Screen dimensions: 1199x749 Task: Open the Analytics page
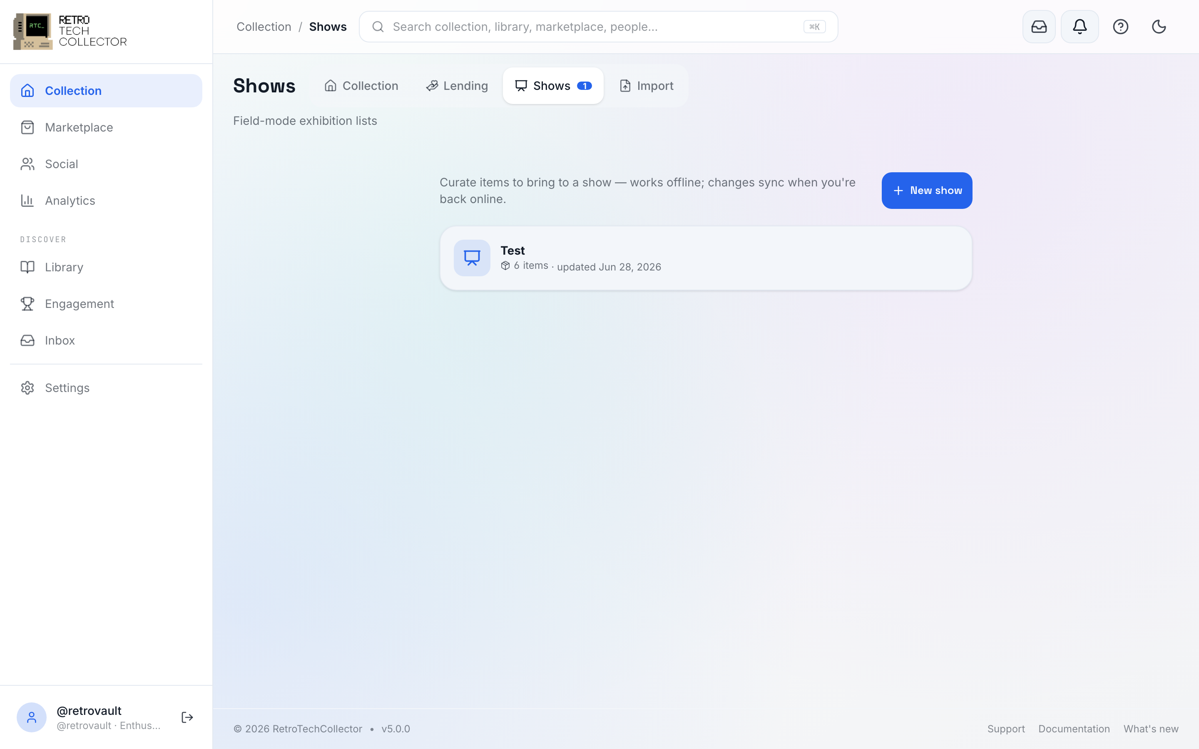[106, 201]
